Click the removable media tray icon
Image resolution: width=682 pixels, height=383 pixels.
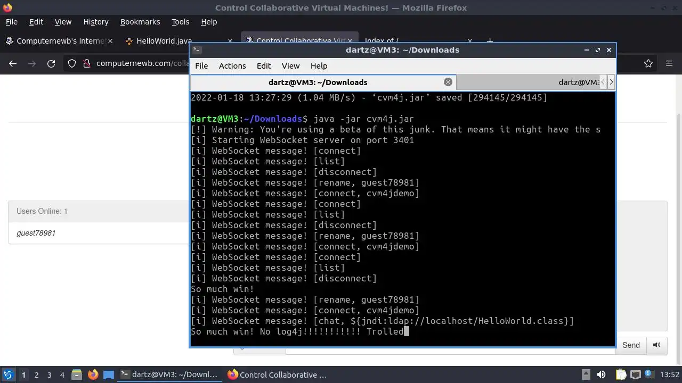[x=586, y=374]
